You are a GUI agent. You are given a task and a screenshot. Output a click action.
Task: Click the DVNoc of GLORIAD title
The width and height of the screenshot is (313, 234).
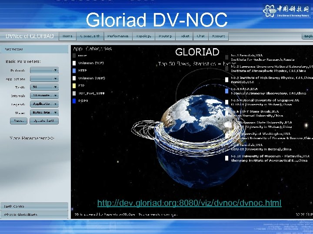[30, 36]
